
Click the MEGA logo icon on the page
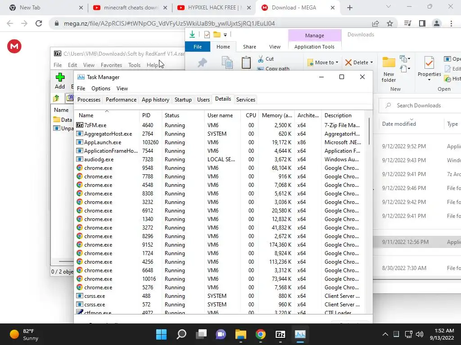coord(14,46)
